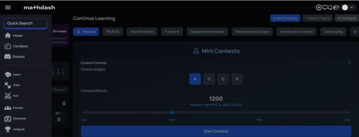This screenshot has height=137, width=359.
Task: Select the Practice tab
Action: tap(86, 32)
